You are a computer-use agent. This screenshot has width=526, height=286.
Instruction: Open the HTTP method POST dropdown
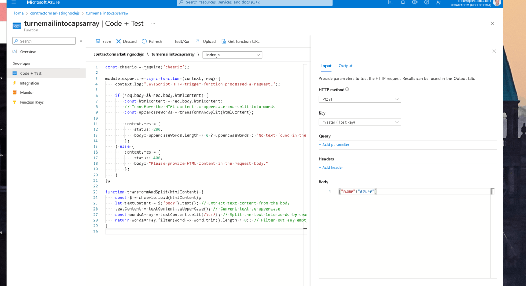[359, 99]
